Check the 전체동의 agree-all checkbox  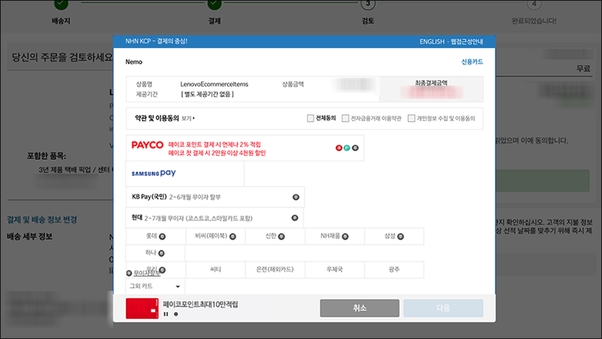(310, 118)
